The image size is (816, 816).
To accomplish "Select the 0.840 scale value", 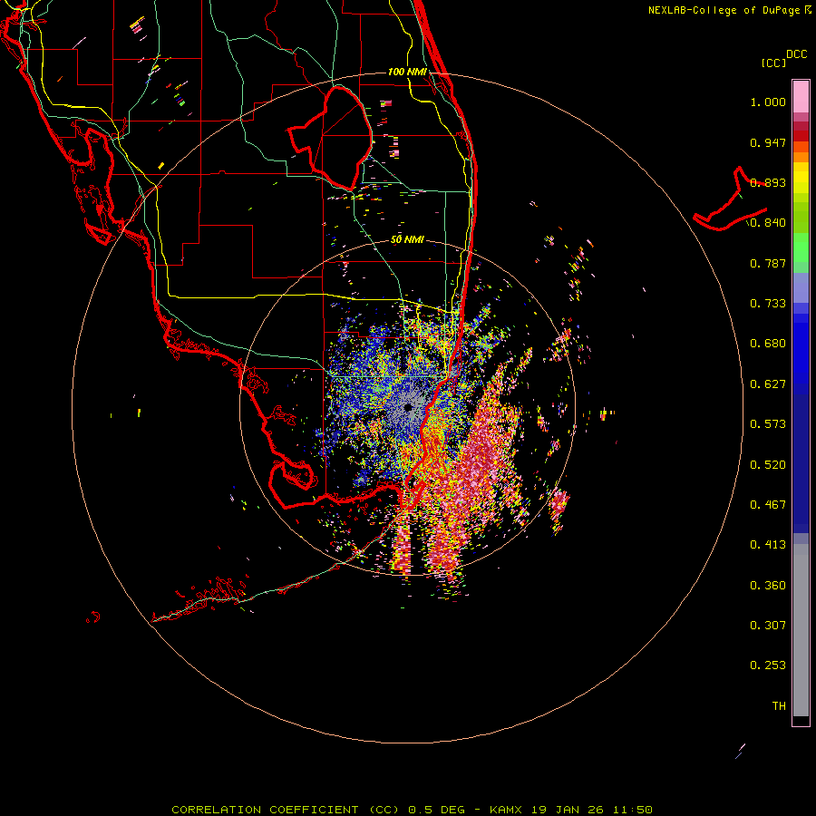I will tap(768, 223).
